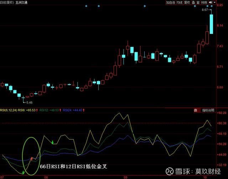Click the 预测 forecast button
228x179 pixels.
204,2
